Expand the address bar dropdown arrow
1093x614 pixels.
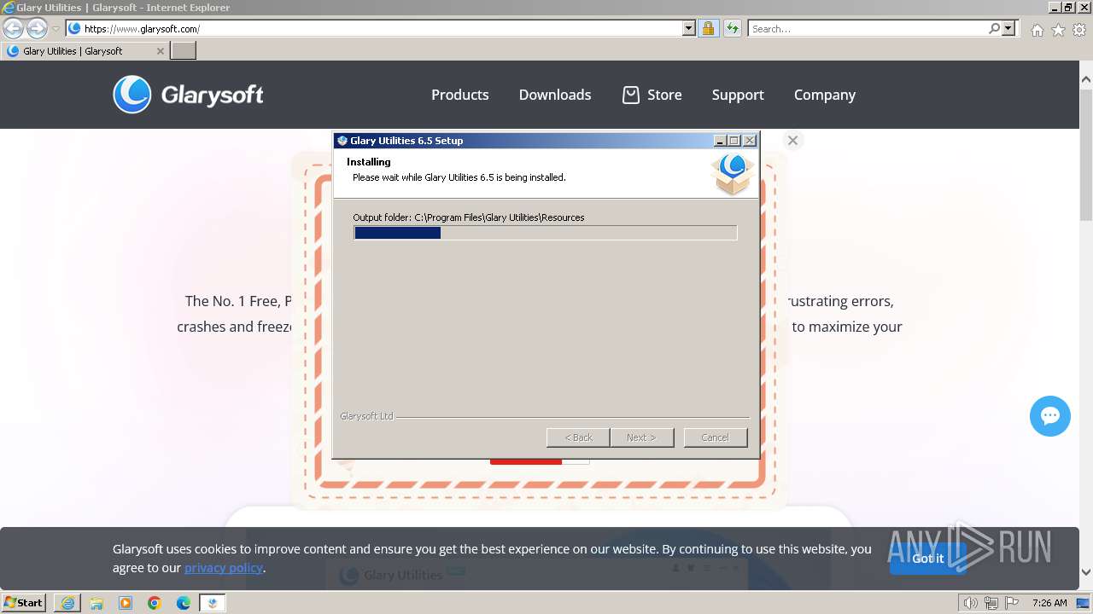click(689, 28)
